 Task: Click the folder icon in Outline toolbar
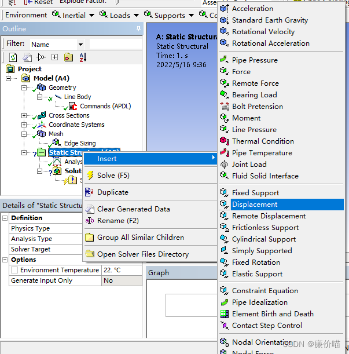pyautogui.click(x=68, y=57)
